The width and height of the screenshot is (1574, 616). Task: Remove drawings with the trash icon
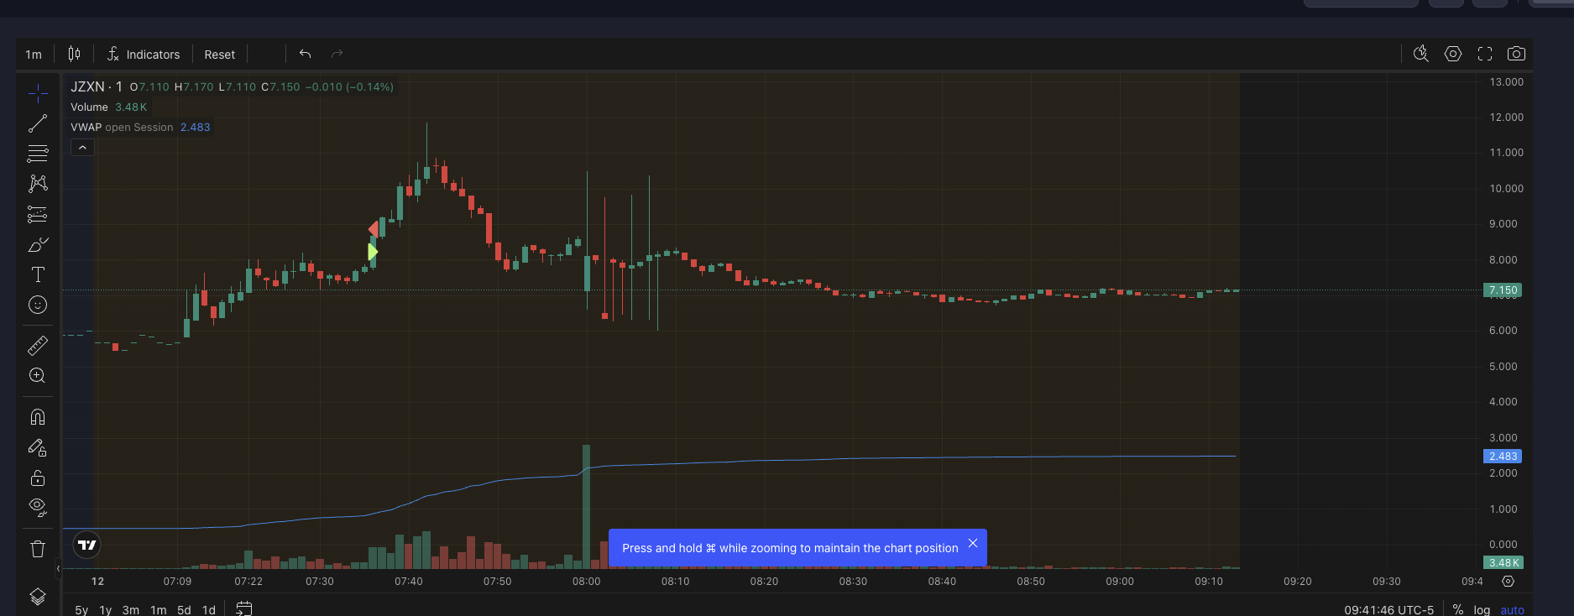click(x=38, y=549)
